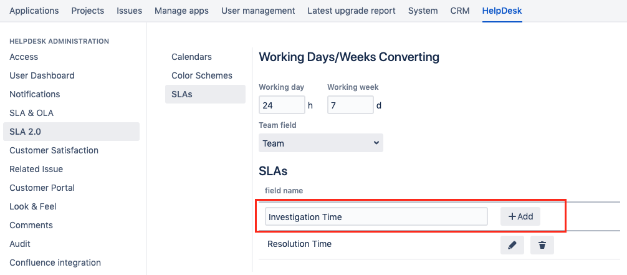This screenshot has height=275, width=627.
Task: Navigate to SLA & OLA page
Action: point(31,113)
